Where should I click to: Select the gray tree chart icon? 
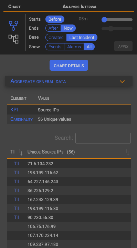[x=13, y=39]
